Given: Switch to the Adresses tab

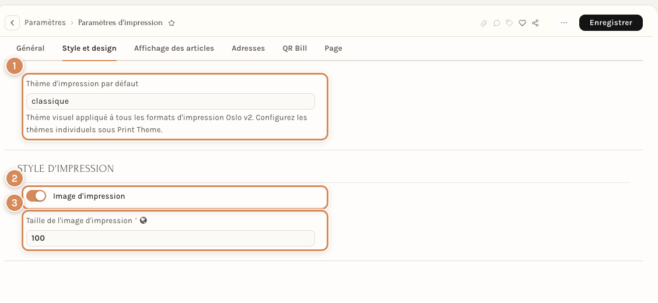Looking at the screenshot, I should point(248,48).
